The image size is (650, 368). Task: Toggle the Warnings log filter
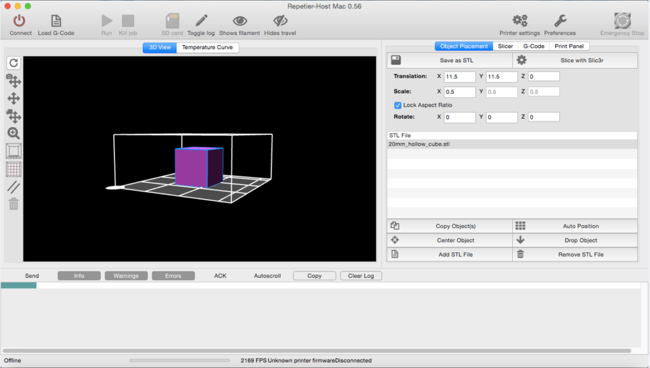(x=126, y=275)
